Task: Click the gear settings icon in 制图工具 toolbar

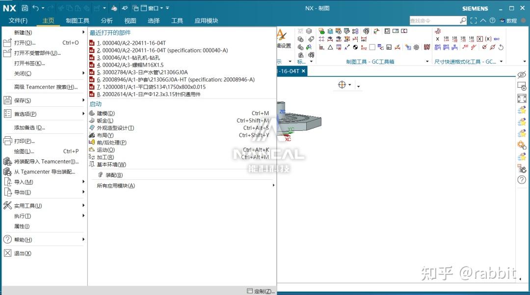Action: 417,47
